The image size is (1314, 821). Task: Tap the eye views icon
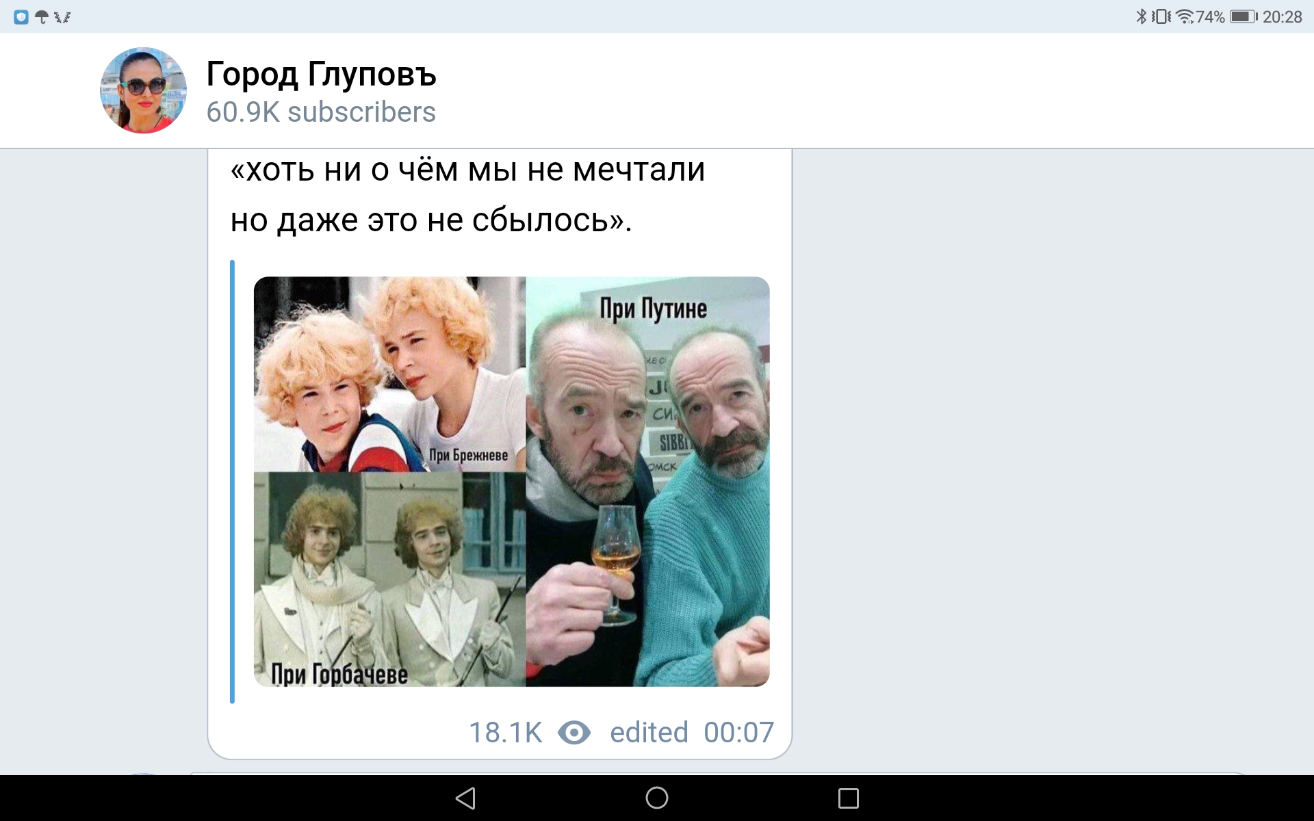(574, 733)
